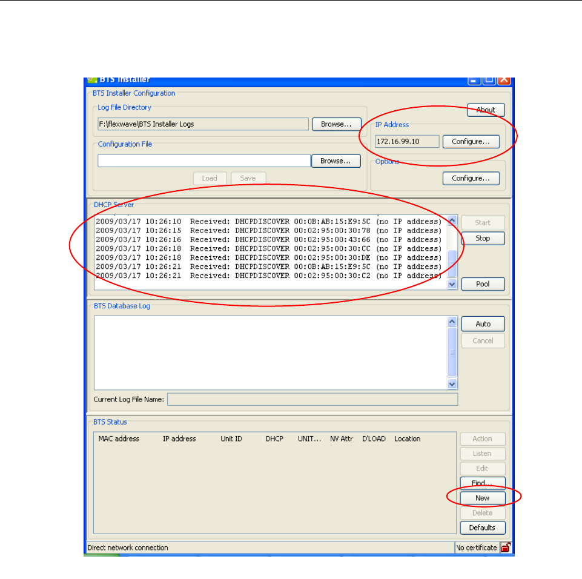
Task: Click the red certificate lock icon
Action: 506,547
